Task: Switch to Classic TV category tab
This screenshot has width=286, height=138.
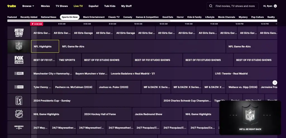Action: (114, 17)
